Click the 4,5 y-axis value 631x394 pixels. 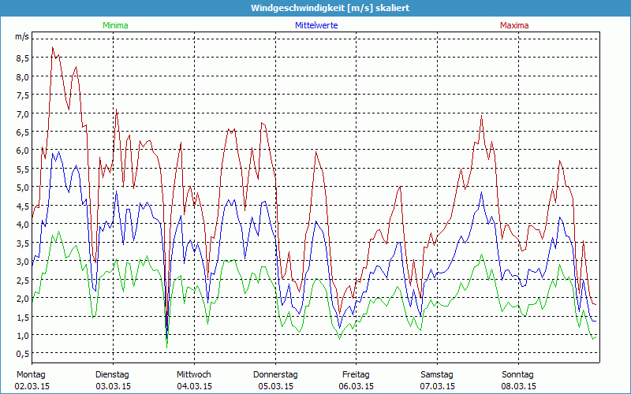(x=22, y=206)
